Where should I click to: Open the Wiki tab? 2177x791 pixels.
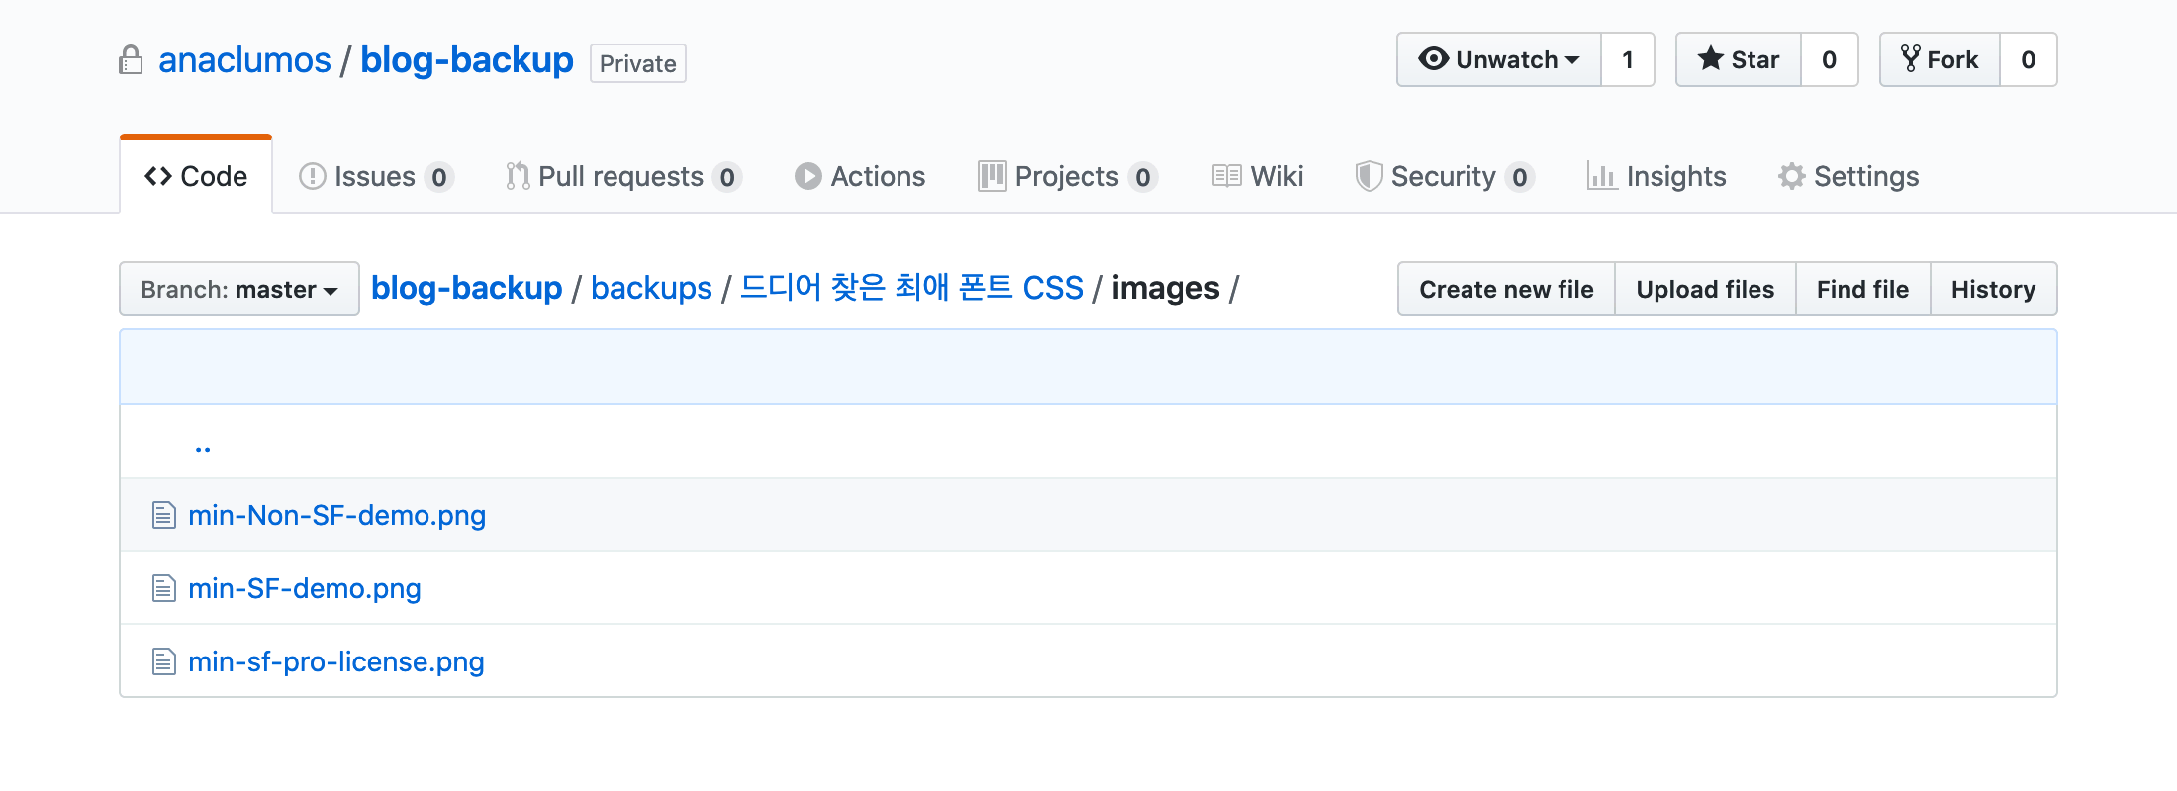pos(1259,176)
